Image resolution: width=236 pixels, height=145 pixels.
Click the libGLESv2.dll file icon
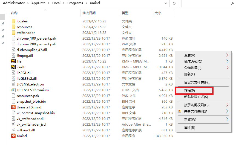click(13, 78)
